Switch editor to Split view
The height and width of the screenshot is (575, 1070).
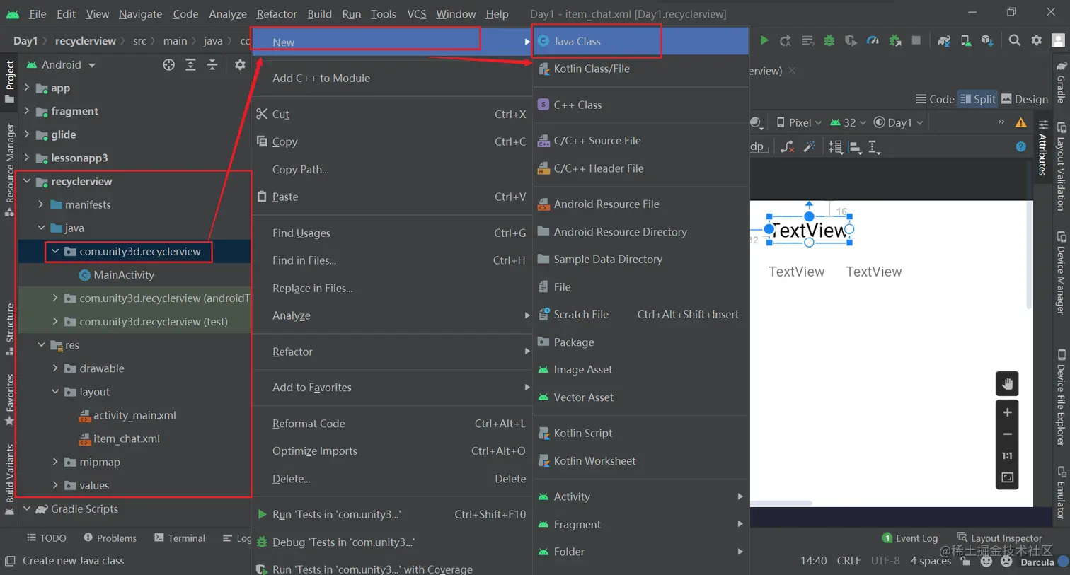(978, 99)
